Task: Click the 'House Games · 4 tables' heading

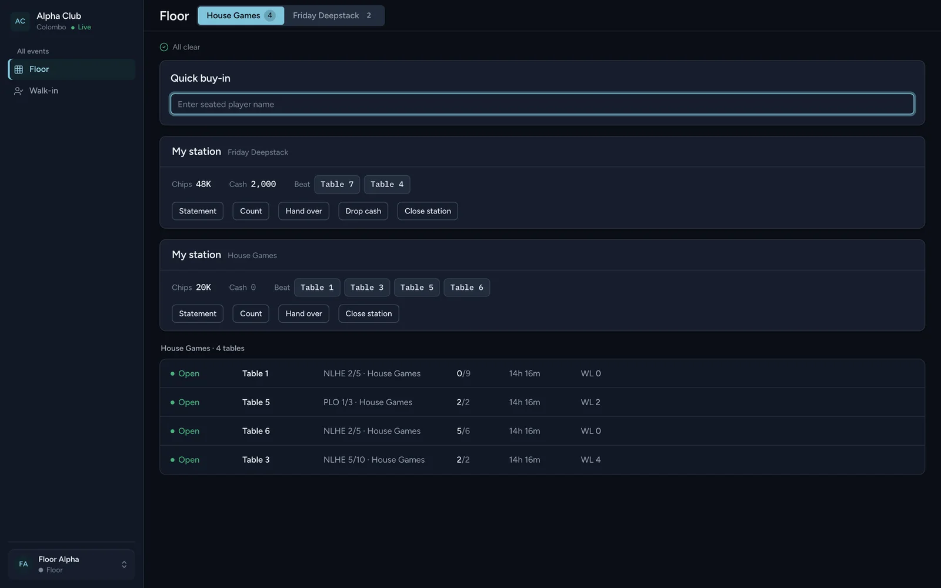Action: 202,349
